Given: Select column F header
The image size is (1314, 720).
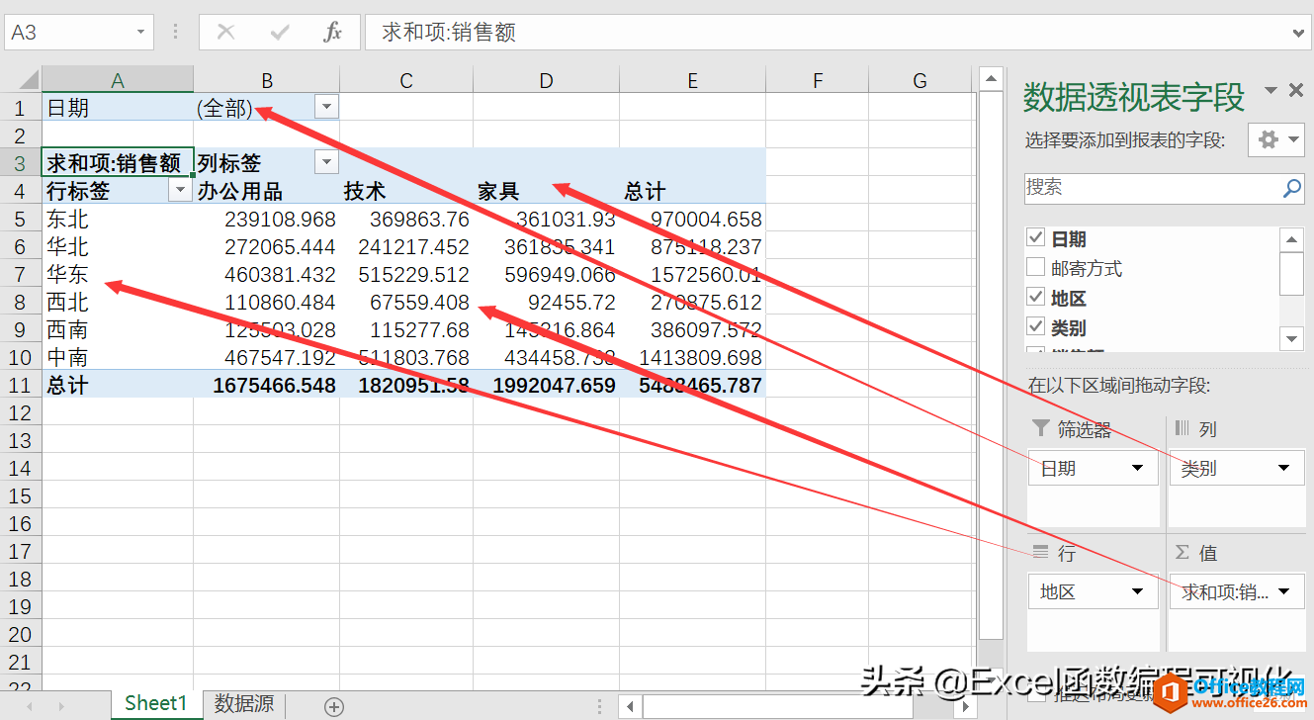Looking at the screenshot, I should [x=818, y=80].
